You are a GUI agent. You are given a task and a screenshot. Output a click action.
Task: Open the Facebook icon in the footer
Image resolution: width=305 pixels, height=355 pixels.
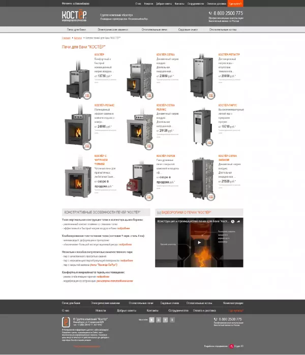165,320
